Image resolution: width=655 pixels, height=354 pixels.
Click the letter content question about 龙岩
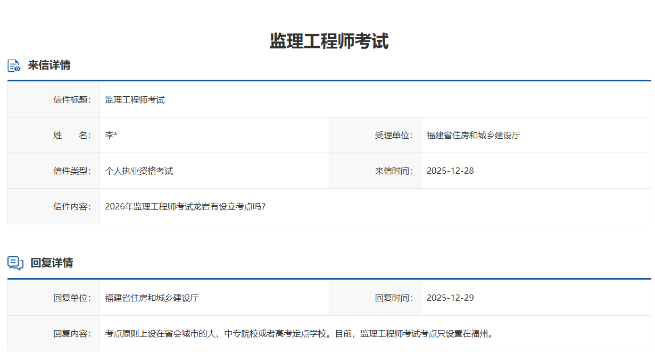pyautogui.click(x=185, y=206)
